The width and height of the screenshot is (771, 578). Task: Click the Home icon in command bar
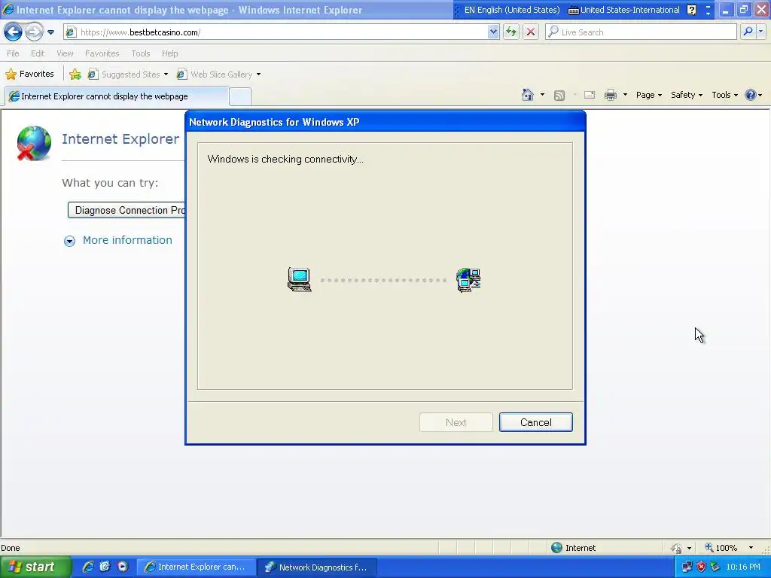[528, 95]
